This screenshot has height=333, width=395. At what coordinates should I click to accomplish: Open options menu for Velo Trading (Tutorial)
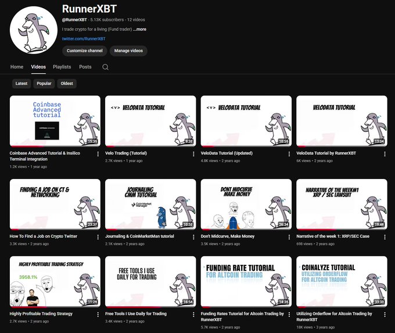193,154
